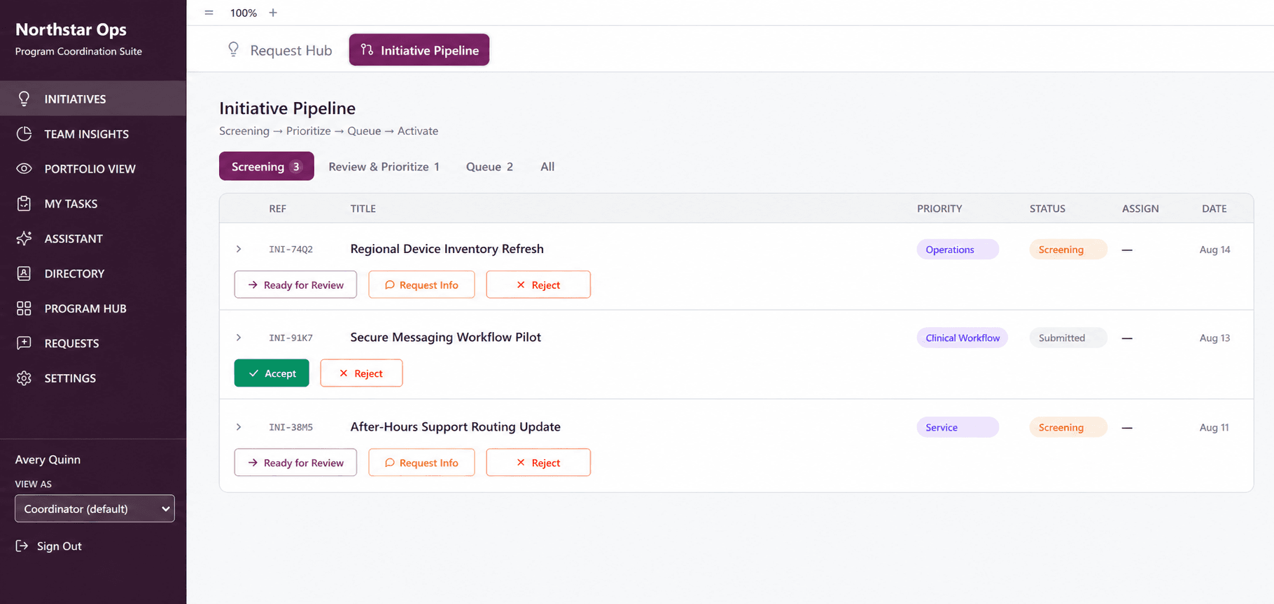Click the Avery Quinn user name
The image size is (1274, 604).
pyautogui.click(x=48, y=459)
